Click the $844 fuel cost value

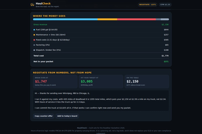(166, 30)
